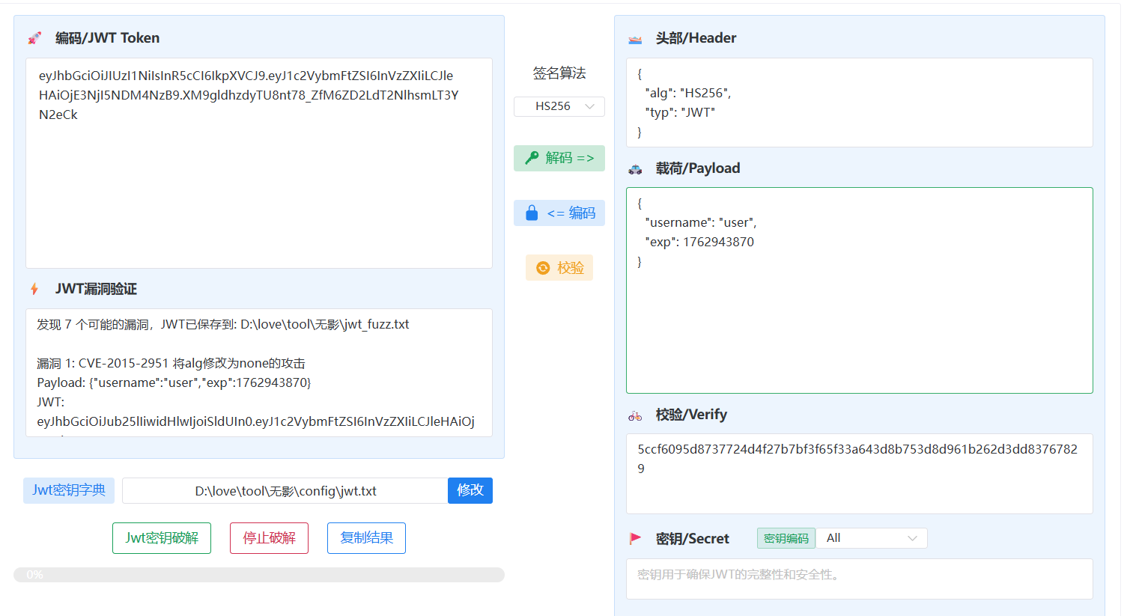Focus the Verify signature text area
1139x616 pixels.
(860, 474)
